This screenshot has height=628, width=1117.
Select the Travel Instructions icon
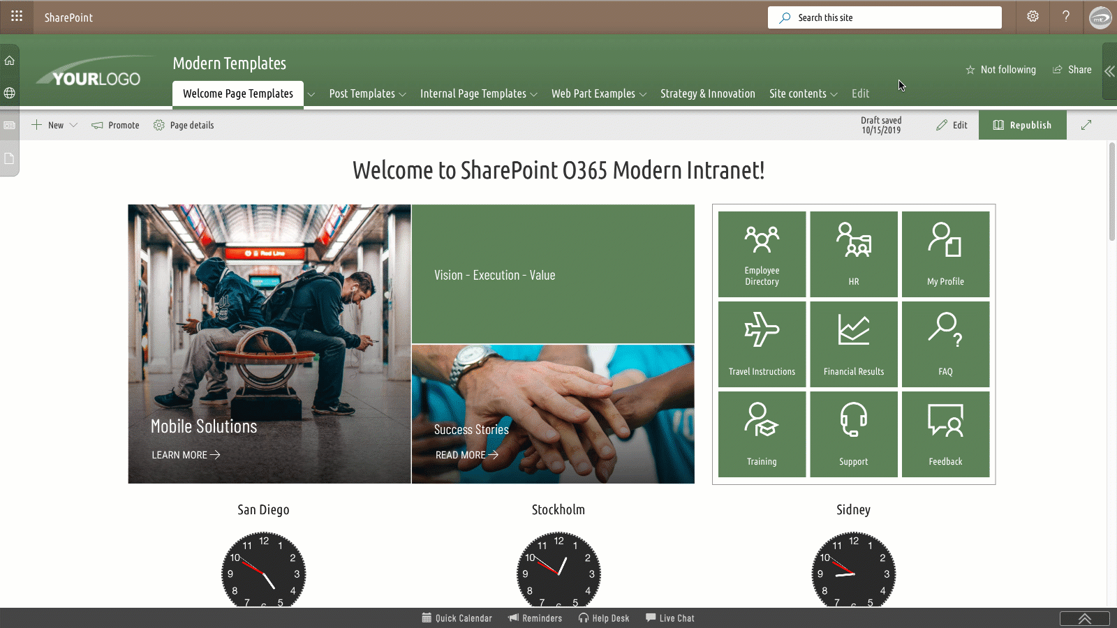click(761, 343)
